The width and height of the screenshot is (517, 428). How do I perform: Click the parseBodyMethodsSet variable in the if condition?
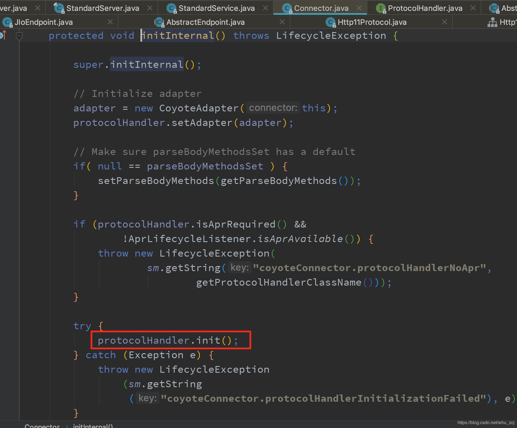point(205,166)
